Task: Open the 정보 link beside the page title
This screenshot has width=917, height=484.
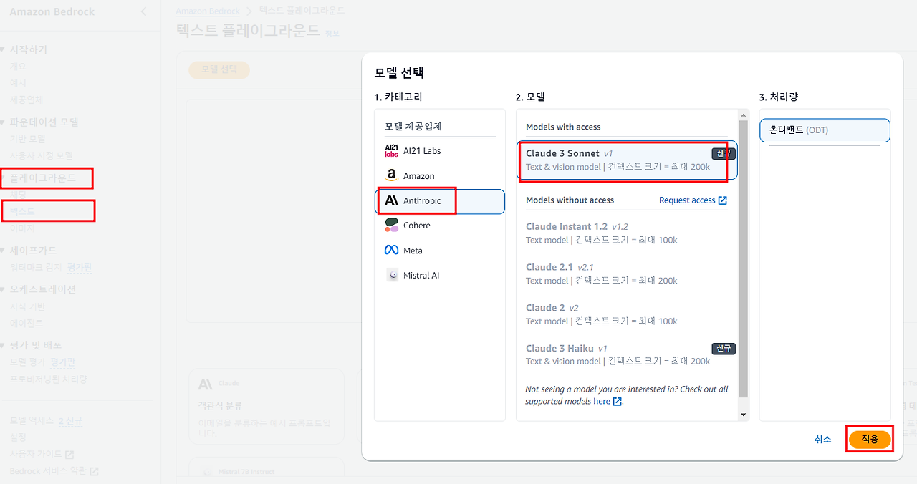Action: (x=332, y=34)
